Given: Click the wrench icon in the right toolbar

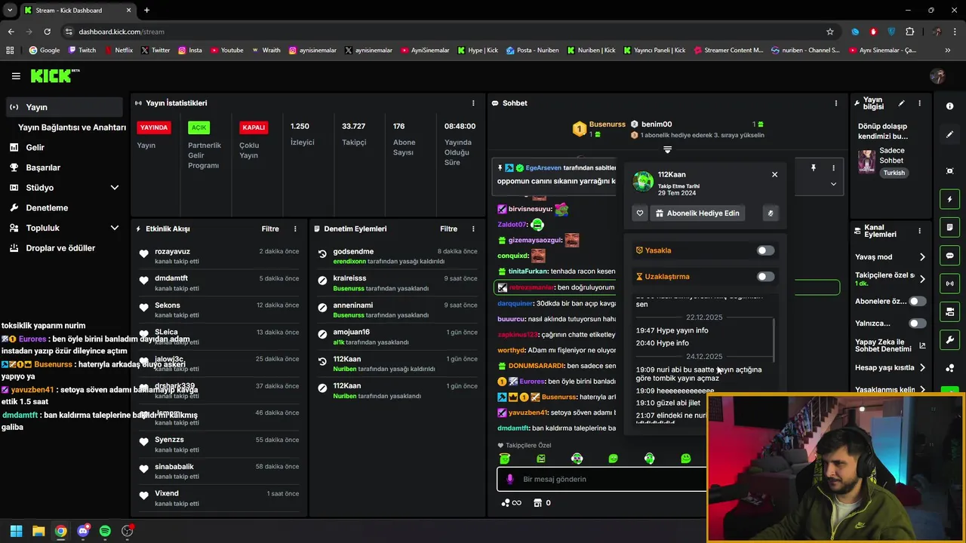Looking at the screenshot, I should coord(949,340).
